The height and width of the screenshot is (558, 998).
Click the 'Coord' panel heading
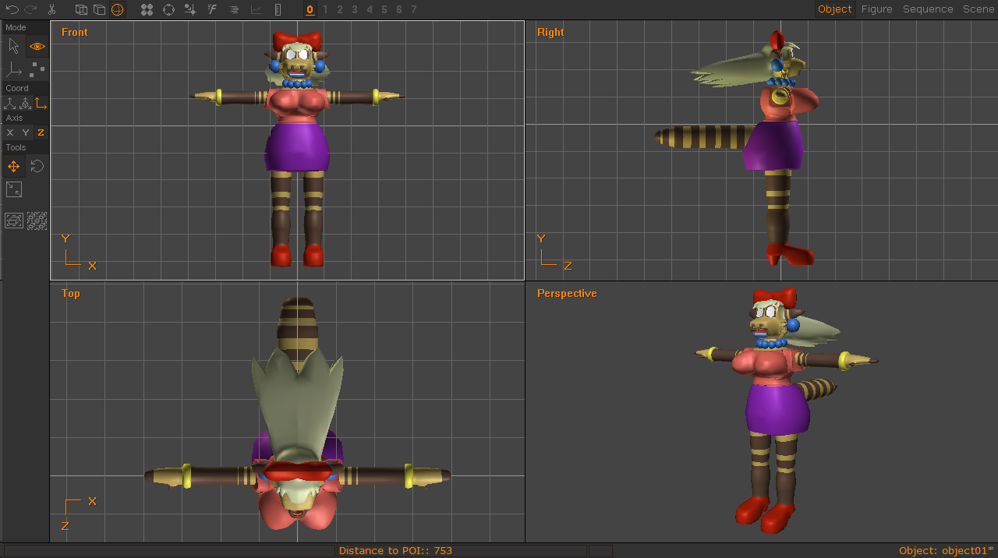pos(17,88)
